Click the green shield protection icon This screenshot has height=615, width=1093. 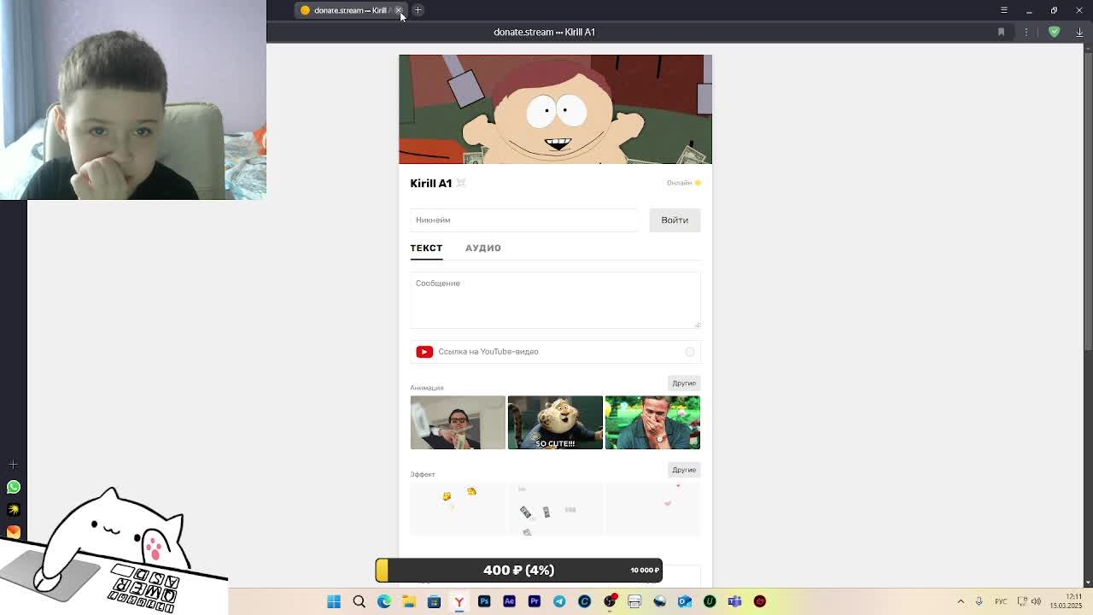[x=1054, y=32]
